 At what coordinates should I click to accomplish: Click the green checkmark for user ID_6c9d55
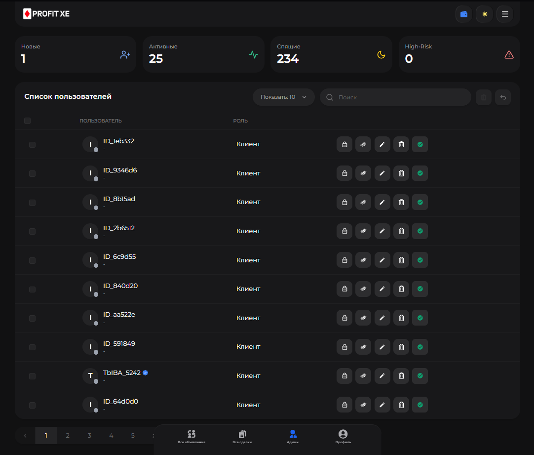click(x=420, y=260)
